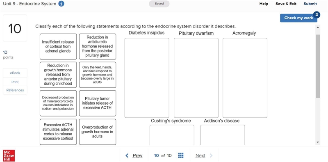
Task: Select the 'Pituitary tumor initiates release' card
Action: [98, 103]
